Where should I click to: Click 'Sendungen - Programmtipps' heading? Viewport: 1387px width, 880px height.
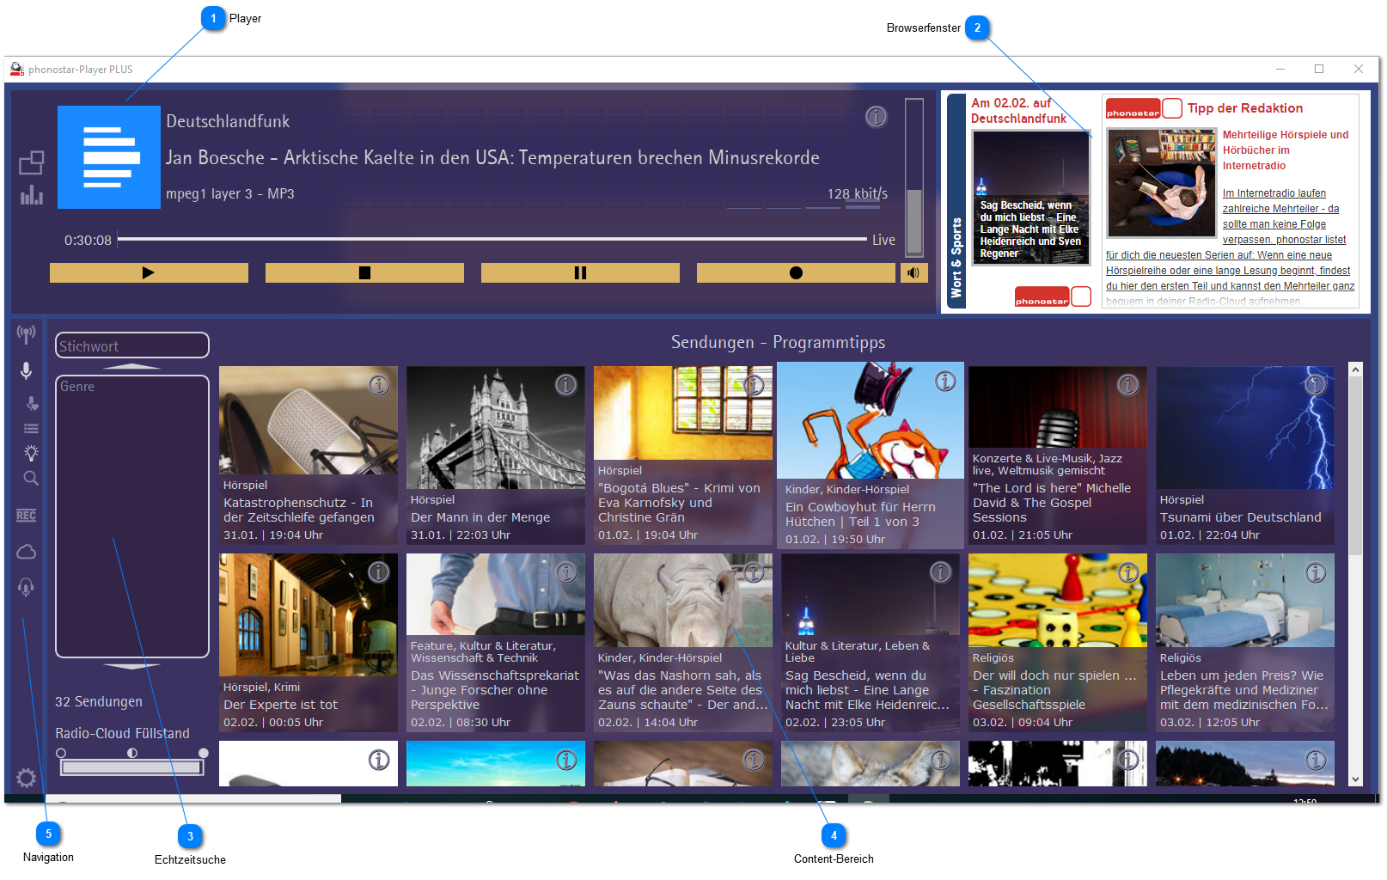pyautogui.click(x=778, y=342)
